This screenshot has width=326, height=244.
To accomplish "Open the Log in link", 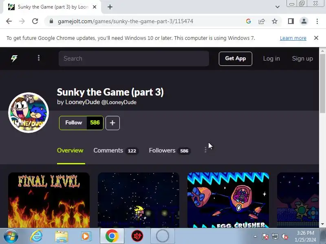I will [271, 59].
